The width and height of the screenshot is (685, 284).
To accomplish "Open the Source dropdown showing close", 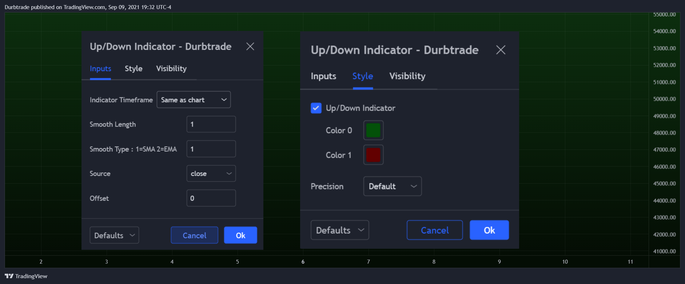I will click(211, 173).
